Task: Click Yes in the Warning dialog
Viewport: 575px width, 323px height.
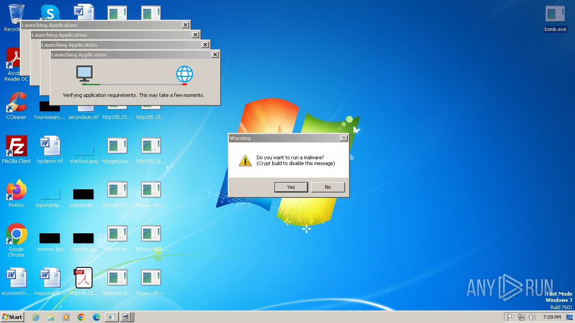Action: click(291, 187)
